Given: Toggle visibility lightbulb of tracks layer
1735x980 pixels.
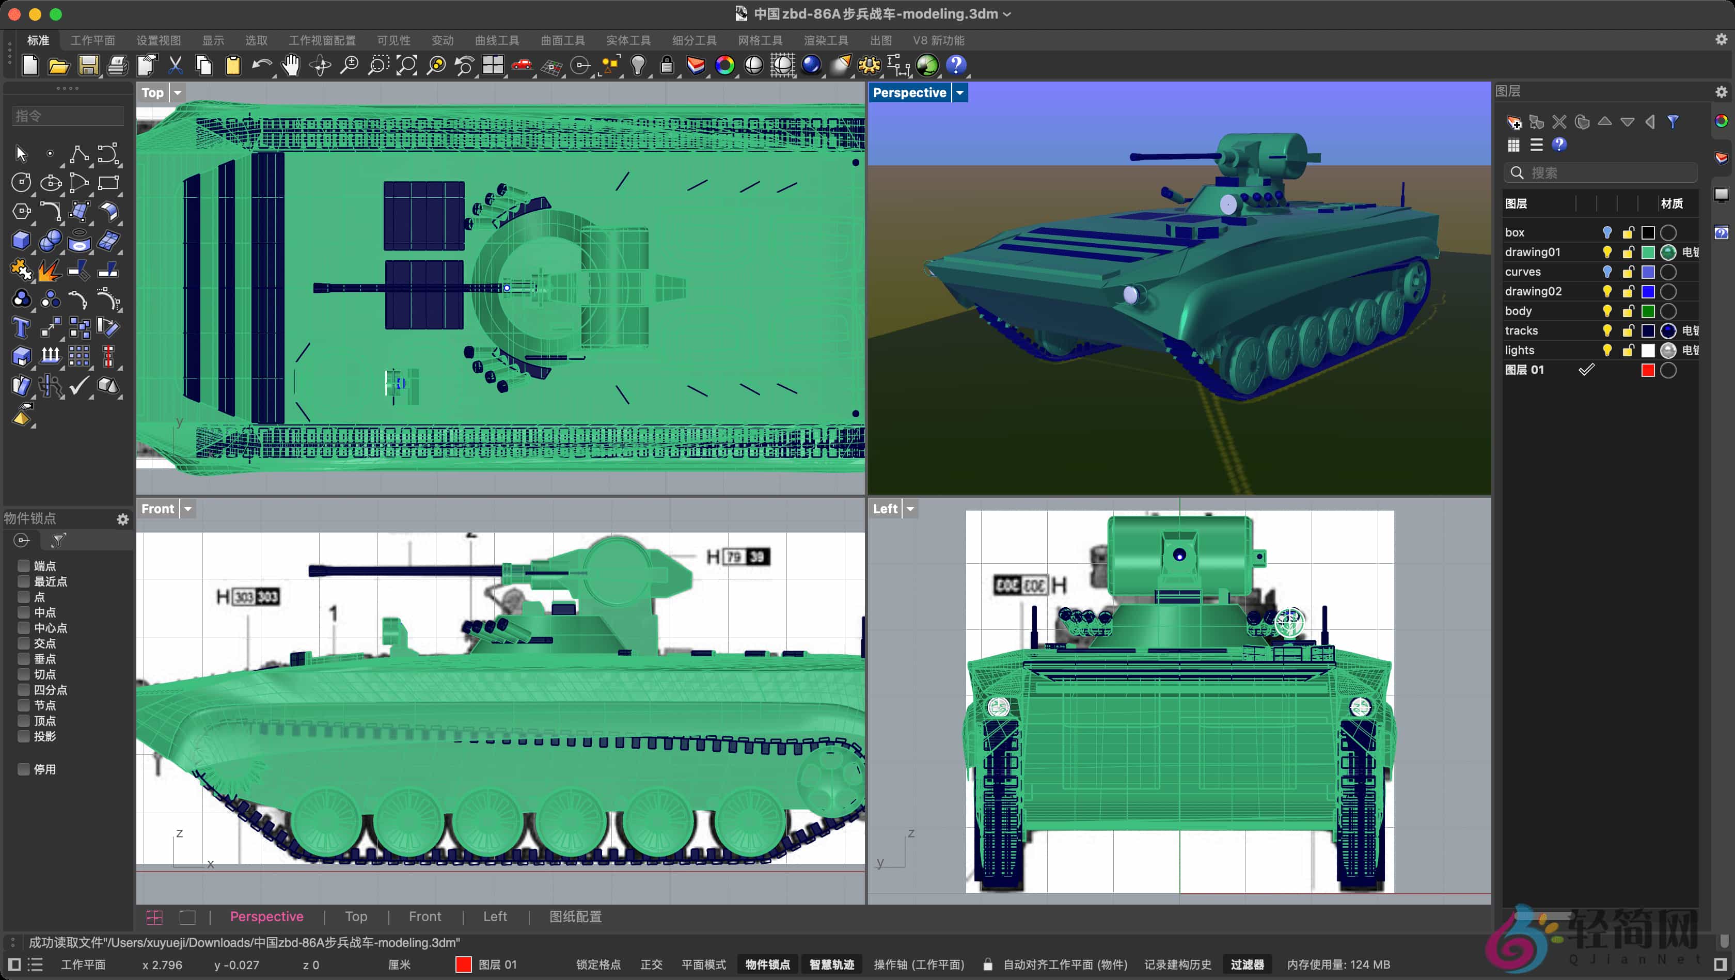Looking at the screenshot, I should (1607, 330).
